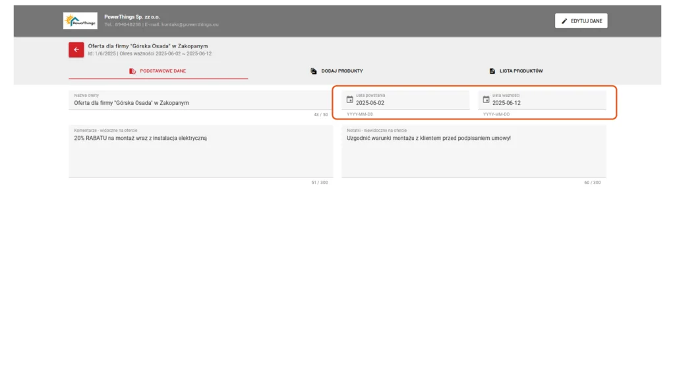This screenshot has width=675, height=380.
Task: Click the pencil icon in Edytuj Dane
Action: click(564, 21)
